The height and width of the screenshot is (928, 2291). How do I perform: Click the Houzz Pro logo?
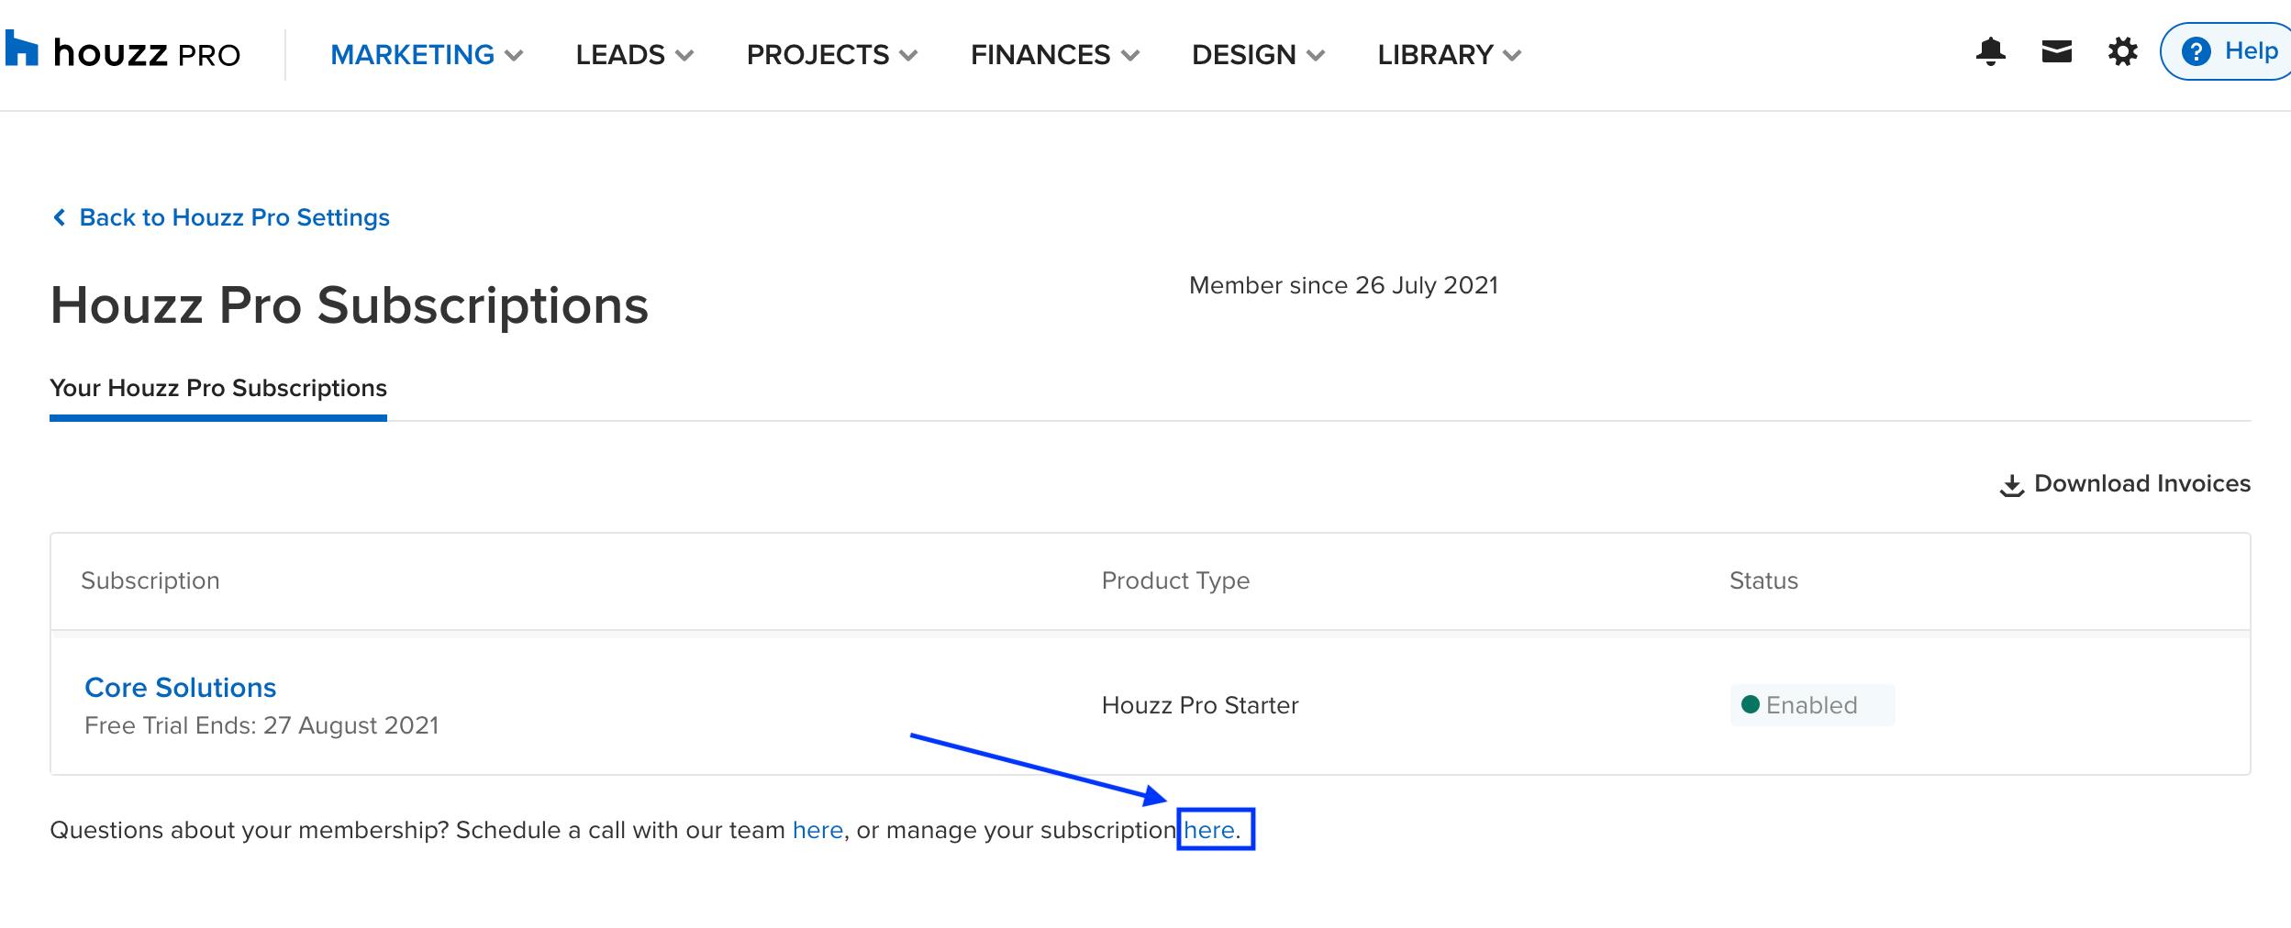pyautogui.click(x=124, y=52)
